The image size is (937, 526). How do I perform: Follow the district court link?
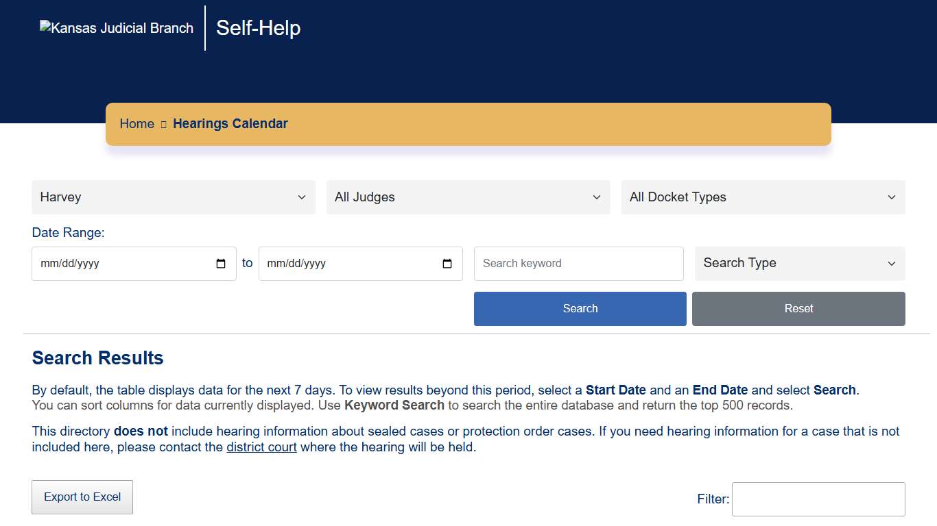coord(261,447)
